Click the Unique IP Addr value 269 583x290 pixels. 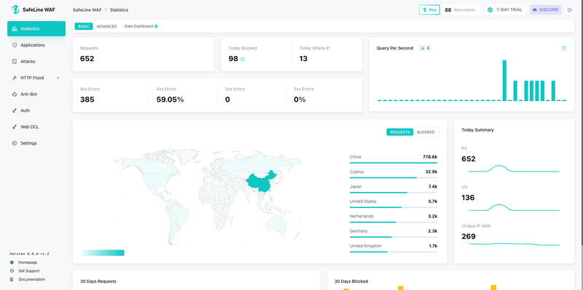469,236
